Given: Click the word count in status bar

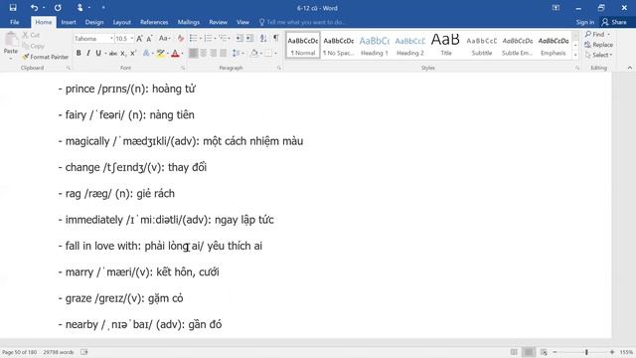Looking at the screenshot, I should pos(59,352).
